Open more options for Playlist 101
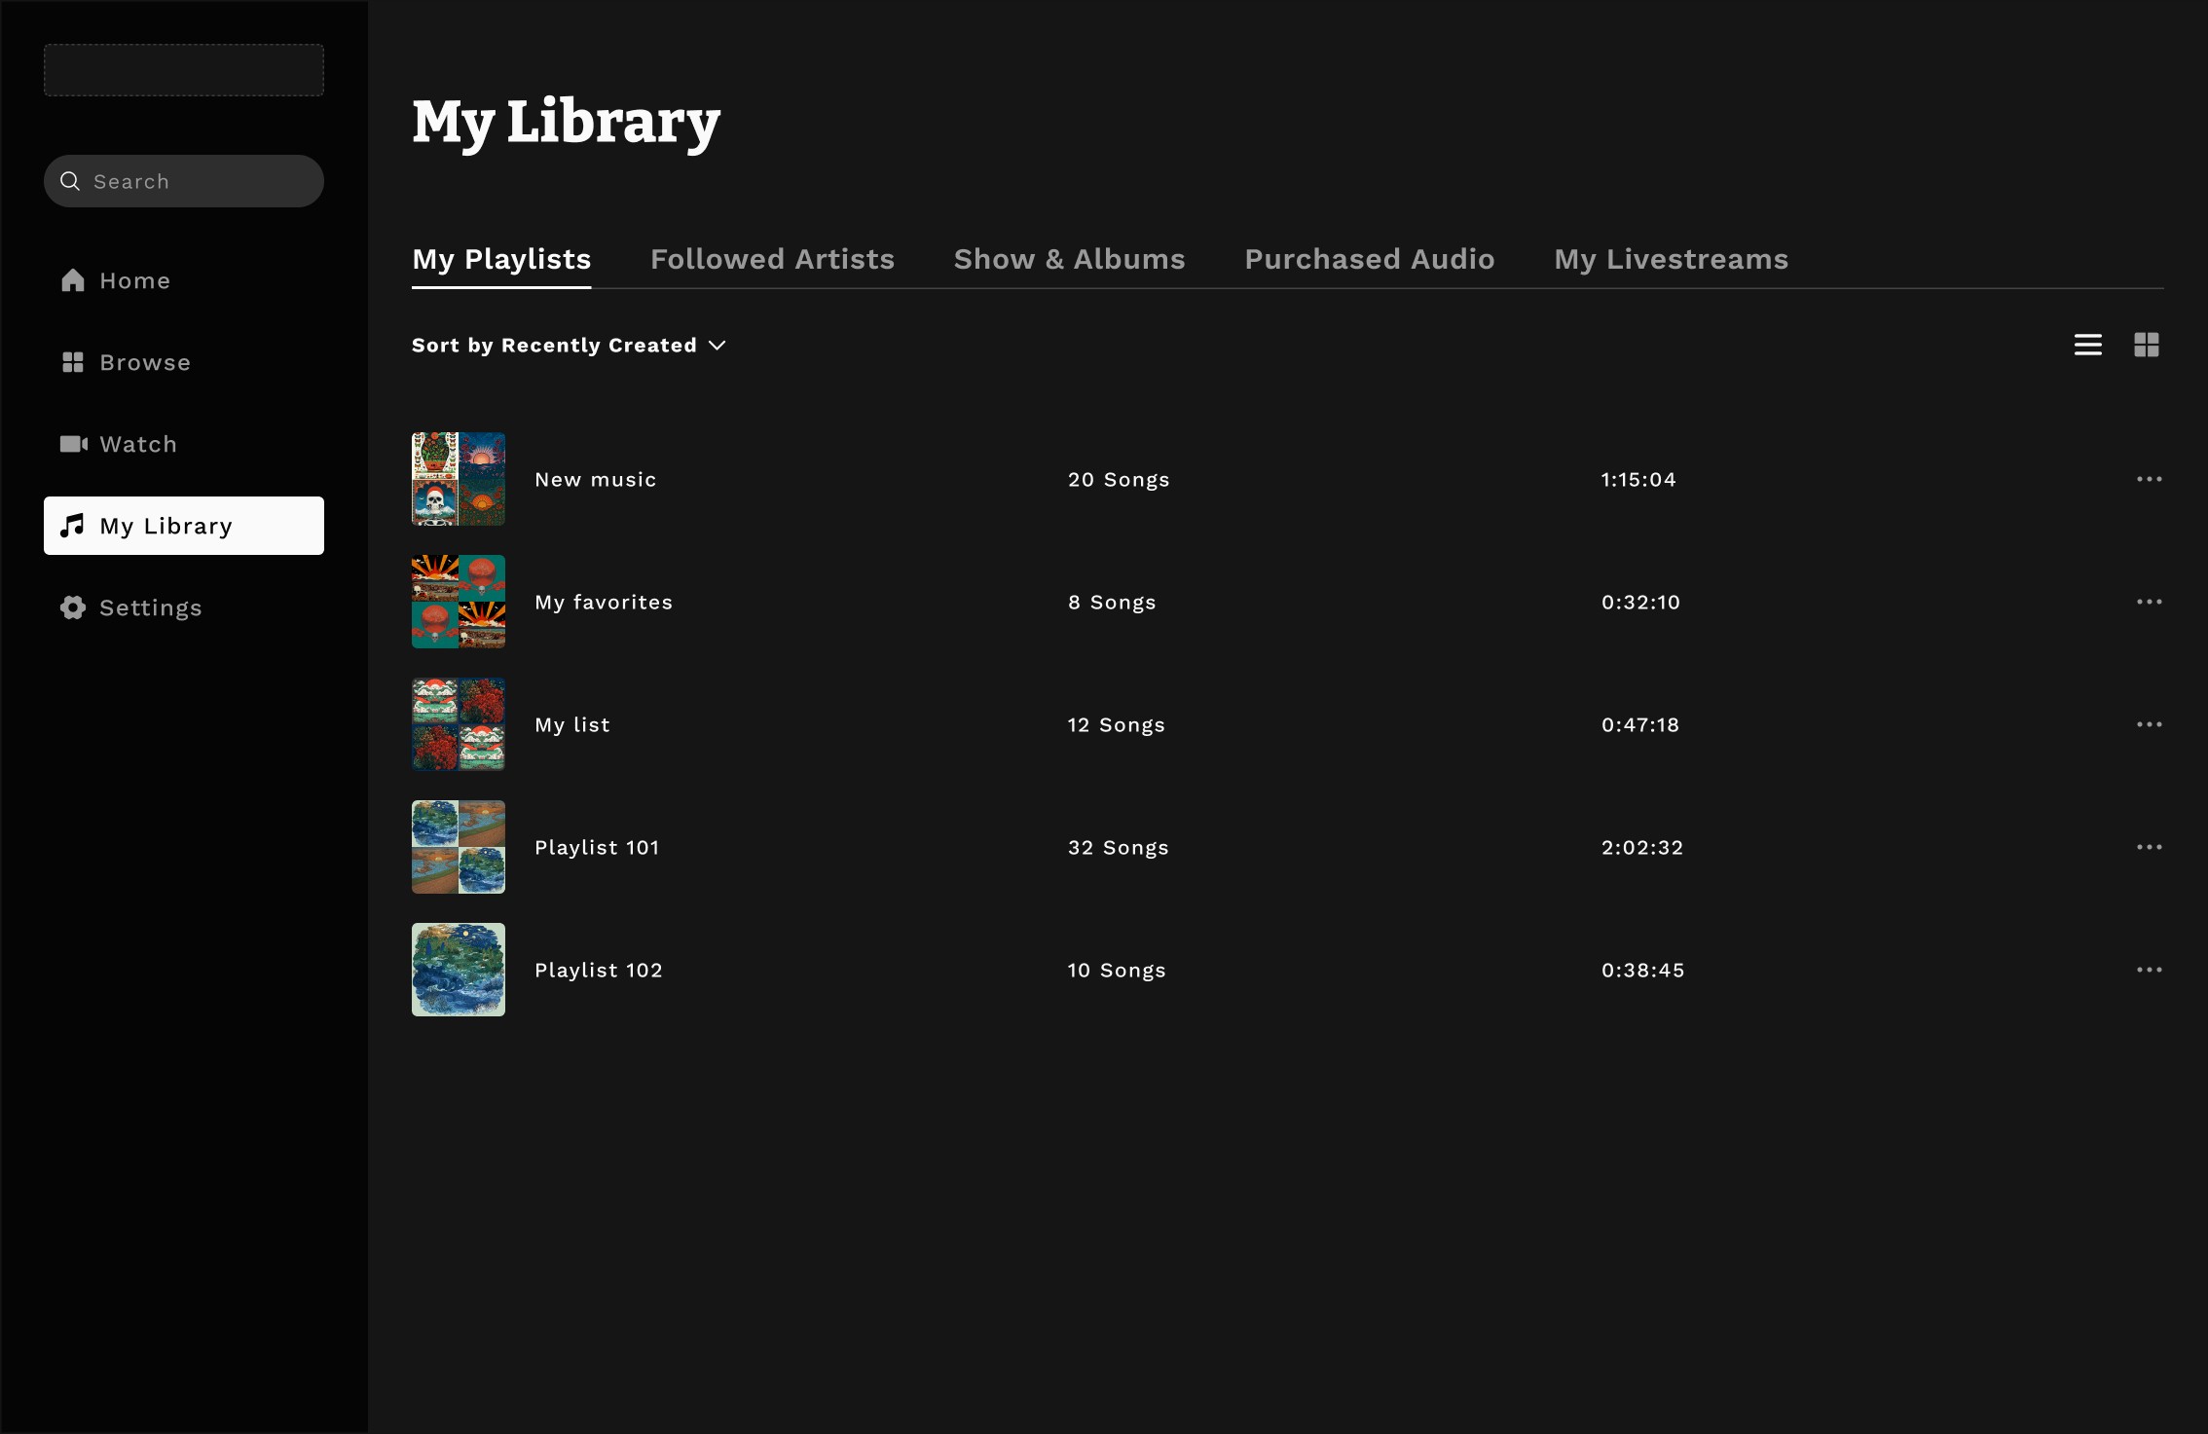This screenshot has height=1434, width=2208. tap(2149, 847)
